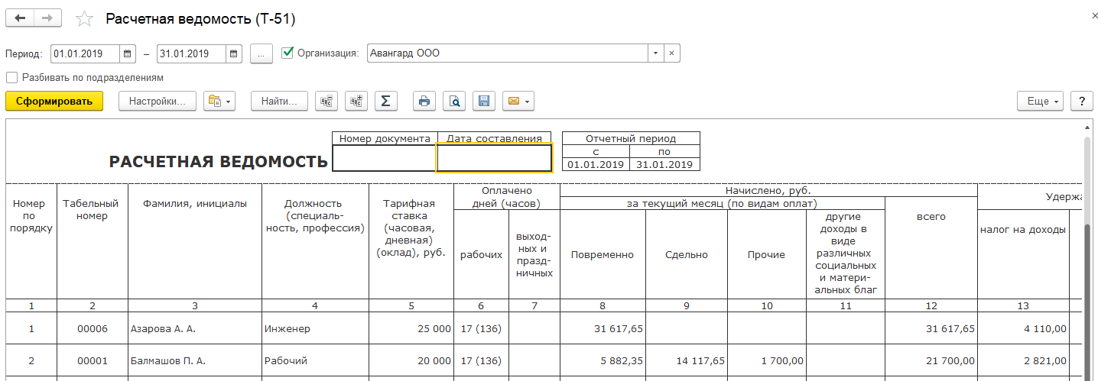Open the Еще menu

[x=1041, y=101]
